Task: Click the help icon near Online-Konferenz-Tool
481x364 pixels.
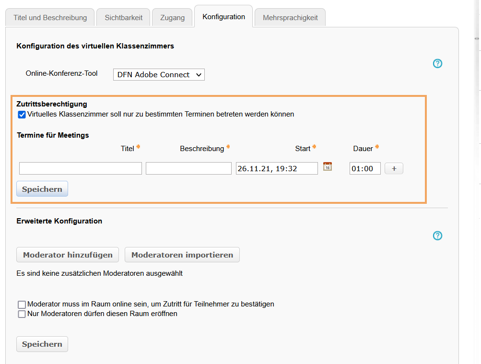Action: (437, 63)
